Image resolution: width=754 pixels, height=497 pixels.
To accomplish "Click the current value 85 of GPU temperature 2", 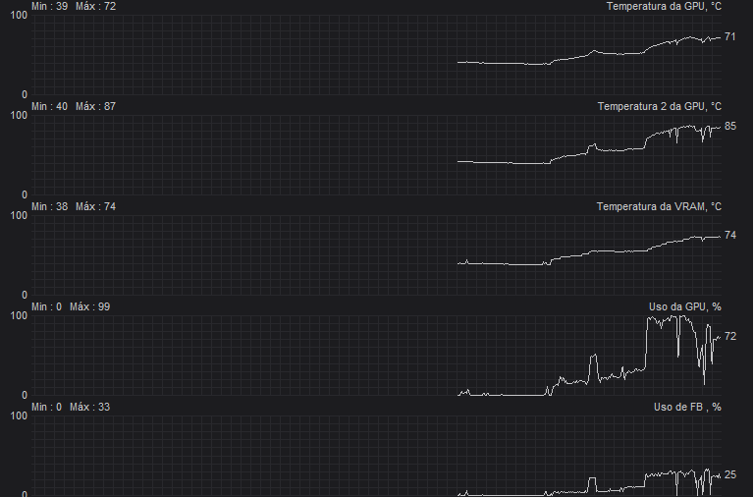I will pos(730,126).
